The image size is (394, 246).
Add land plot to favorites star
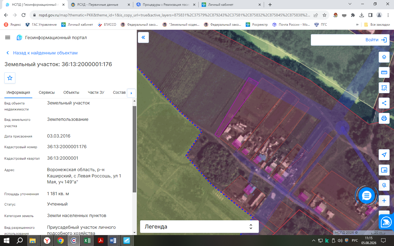pyautogui.click(x=10, y=78)
